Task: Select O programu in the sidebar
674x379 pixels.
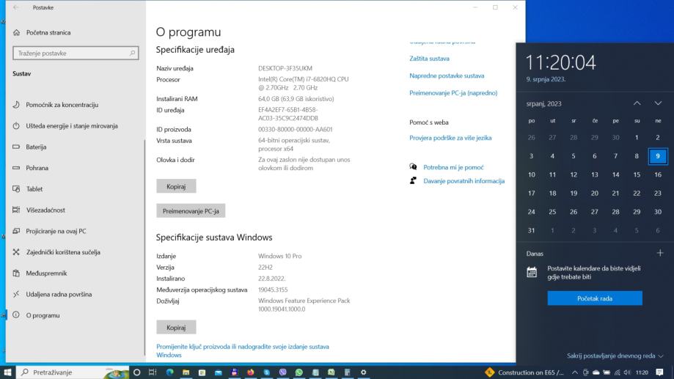Action: click(43, 315)
